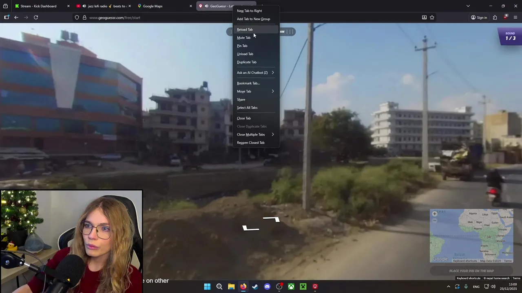Screen dimensions: 522x293
Task: Click the microphone tray icon
Action: (466, 286)
